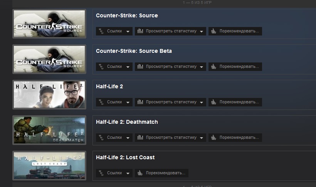The width and height of the screenshot is (316, 187).
Task: Click the Half-Life 2: Lost Coast title
Action: click(125, 158)
